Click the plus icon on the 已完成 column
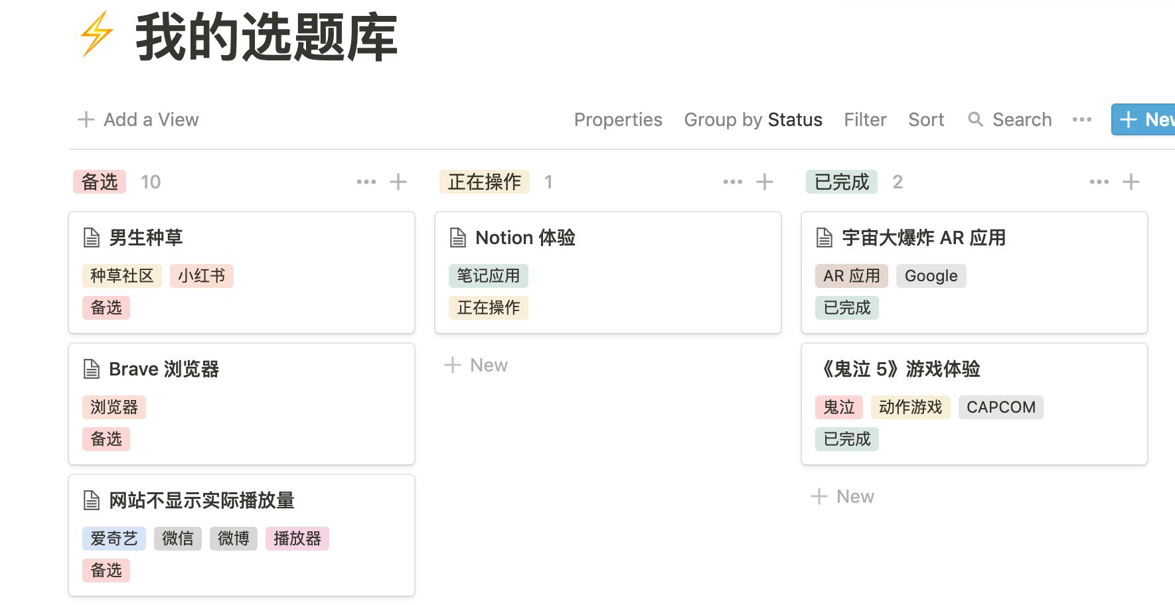 (x=1131, y=181)
